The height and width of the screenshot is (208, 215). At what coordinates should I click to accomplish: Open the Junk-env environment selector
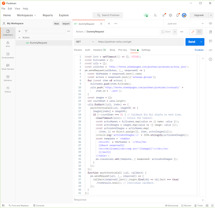[186, 23]
